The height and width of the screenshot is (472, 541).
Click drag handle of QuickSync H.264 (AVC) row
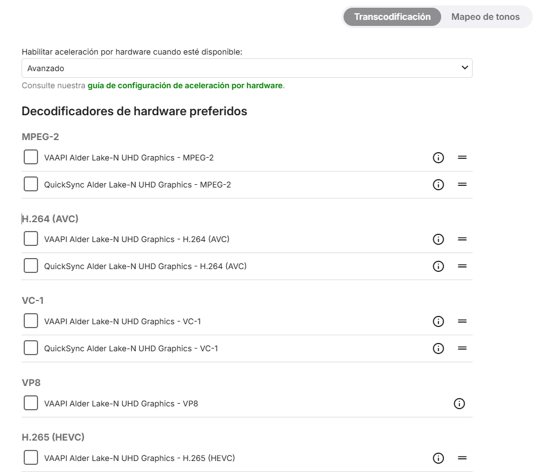click(462, 266)
